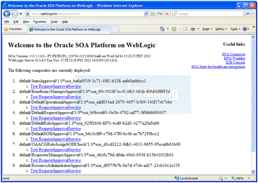Click the browser Back arrow button
The image size is (258, 183).
7,14
